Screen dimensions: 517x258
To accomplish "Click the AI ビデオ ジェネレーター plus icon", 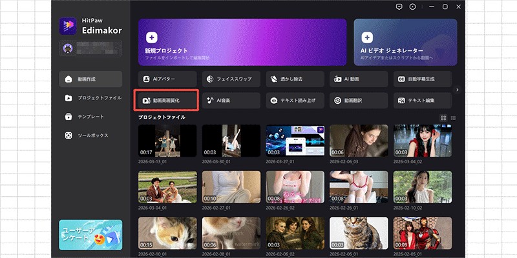I will (x=367, y=37).
